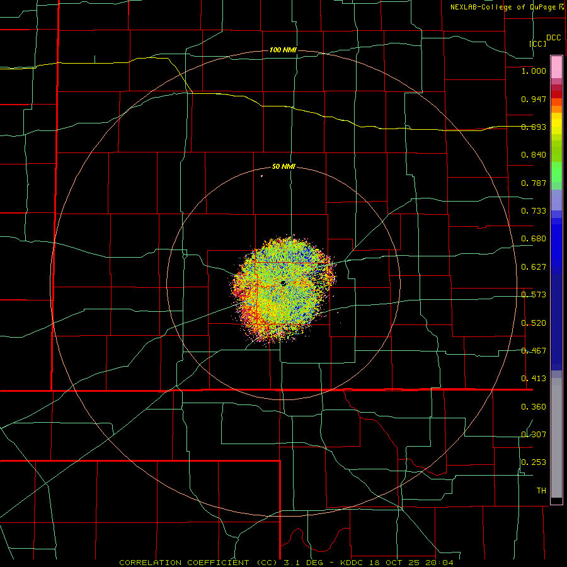Click the 0.307 color scale value
The height and width of the screenshot is (567, 567).
click(534, 434)
